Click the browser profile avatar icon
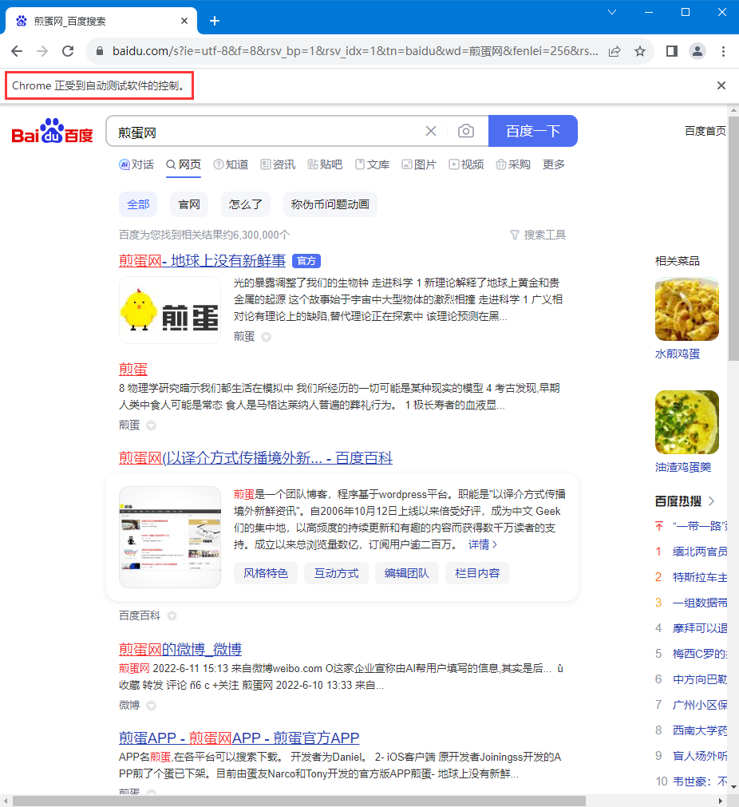The width and height of the screenshot is (739, 807). click(x=698, y=50)
